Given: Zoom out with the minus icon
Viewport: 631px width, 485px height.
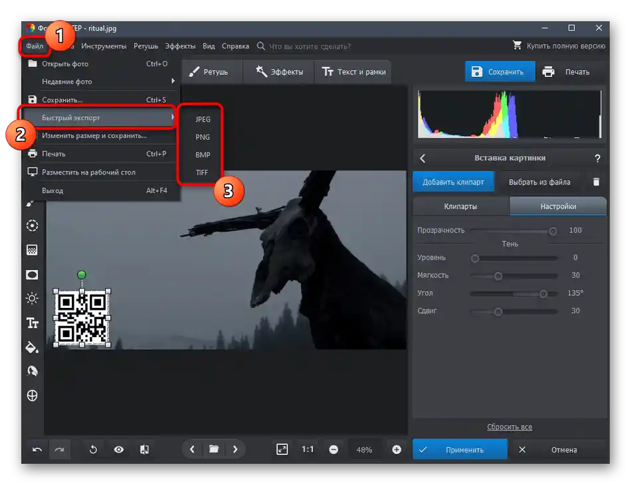Looking at the screenshot, I should click(333, 450).
